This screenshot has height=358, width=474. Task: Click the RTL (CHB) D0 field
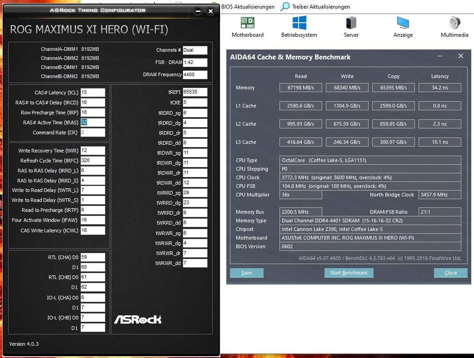pos(93,277)
